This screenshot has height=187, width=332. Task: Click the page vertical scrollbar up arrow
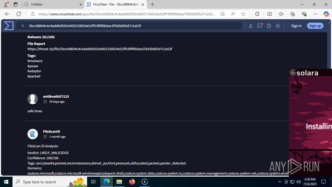(329, 23)
